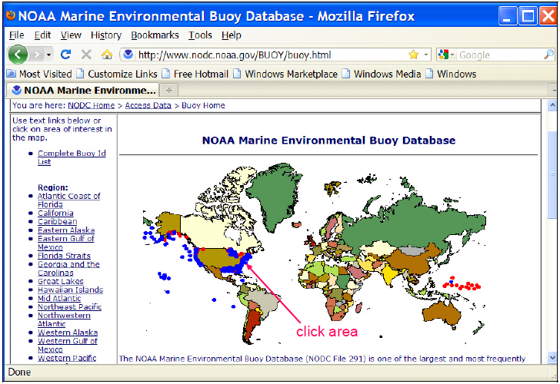Viewport: 560px width, 384px height.
Task: Click the page scrollbar down arrow
Action: pos(552,357)
